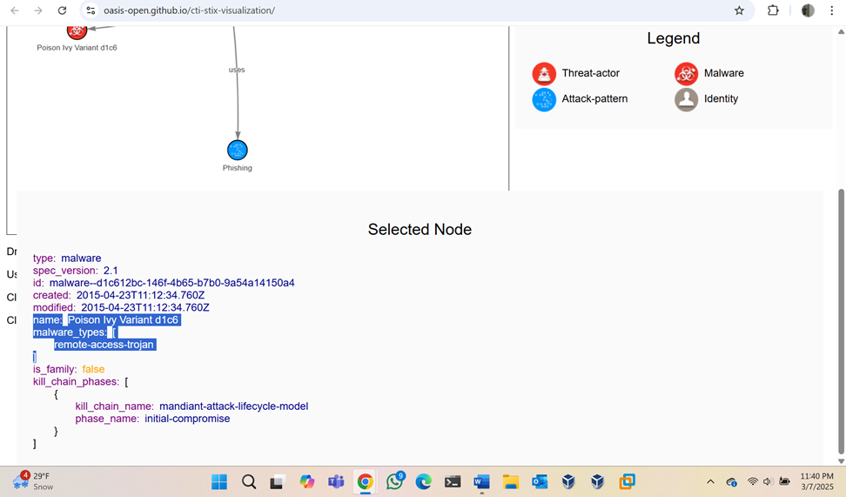Open the weather widget showing Snow
The height and width of the screenshot is (497, 846).
pos(33,480)
